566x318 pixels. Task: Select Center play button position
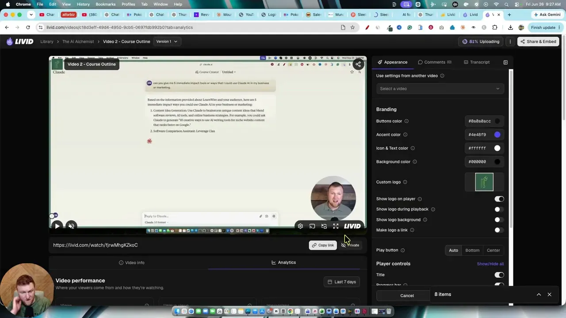(x=493, y=250)
